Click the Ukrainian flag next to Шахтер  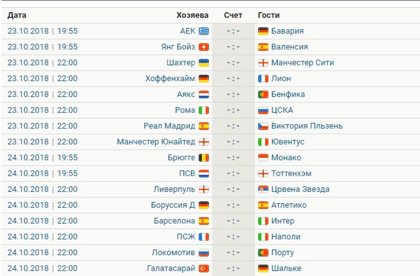(x=204, y=62)
